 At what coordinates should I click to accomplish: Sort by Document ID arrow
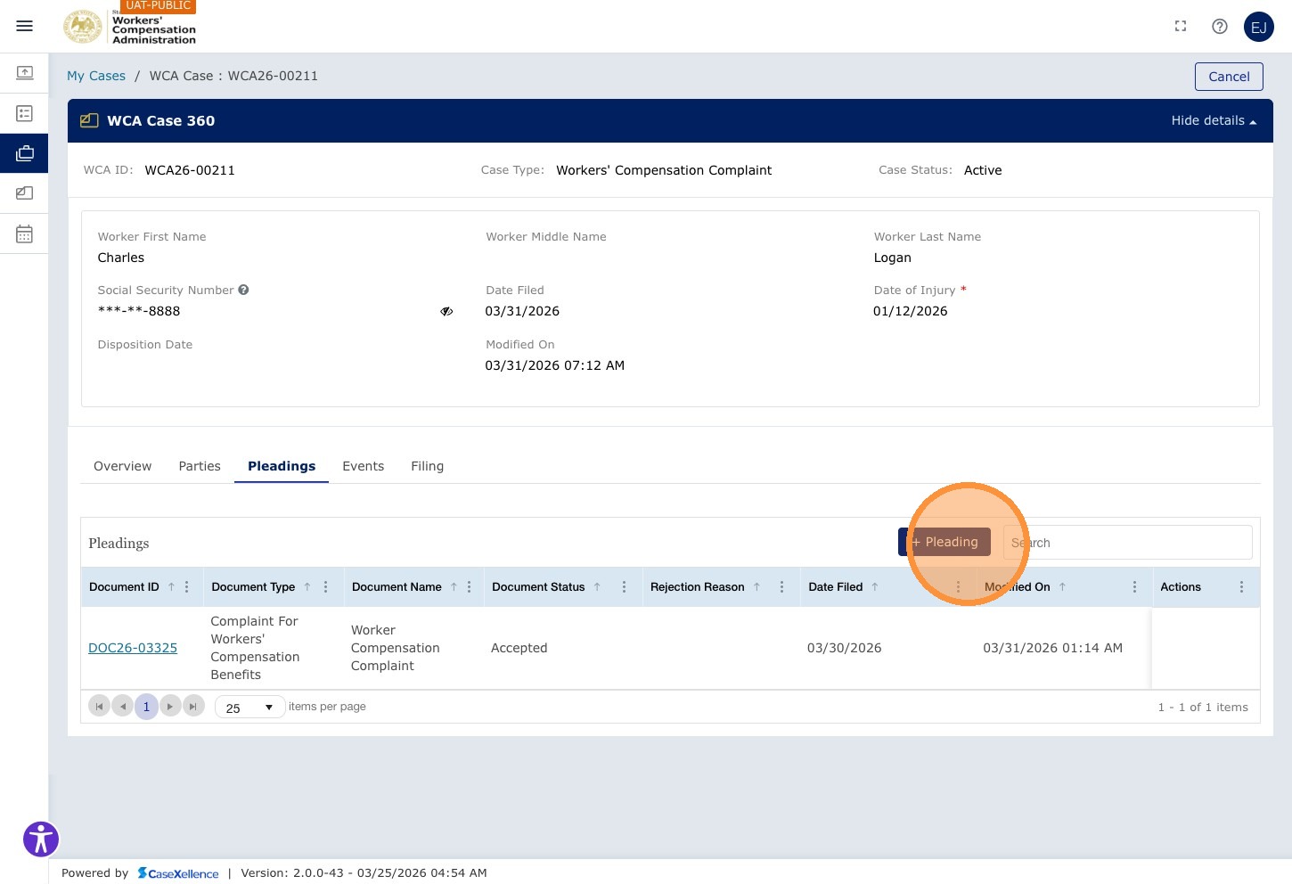click(x=171, y=586)
